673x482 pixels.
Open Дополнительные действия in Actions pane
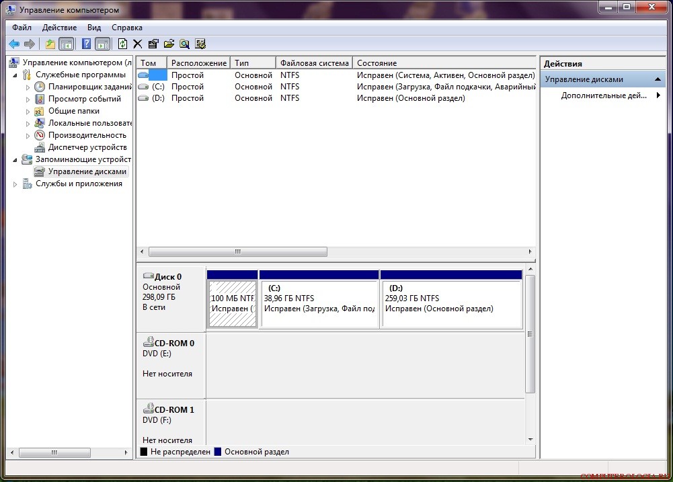pyautogui.click(x=602, y=95)
